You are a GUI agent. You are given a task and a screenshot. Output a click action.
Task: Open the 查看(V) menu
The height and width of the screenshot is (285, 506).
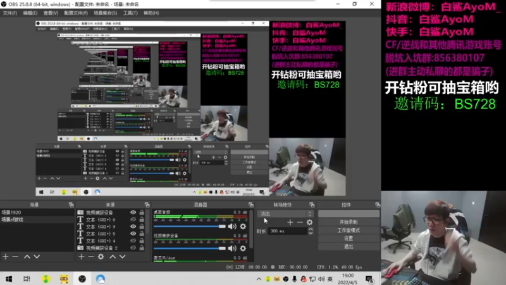[51, 13]
